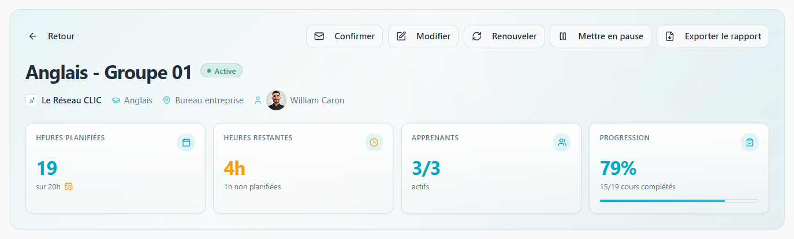Click the Le Réseau CLIC logo icon
Image resolution: width=794 pixels, height=239 pixels.
(x=32, y=100)
